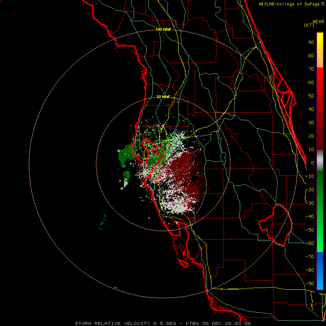This screenshot has width=326, height=326.
Task: Click the -60 value on the velocity scale
Action: (x=310, y=243)
